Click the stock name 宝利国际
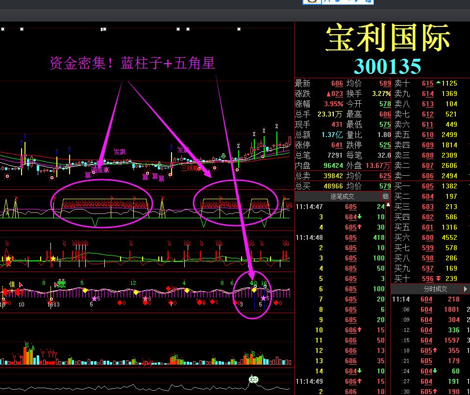The image size is (470, 395). click(388, 38)
